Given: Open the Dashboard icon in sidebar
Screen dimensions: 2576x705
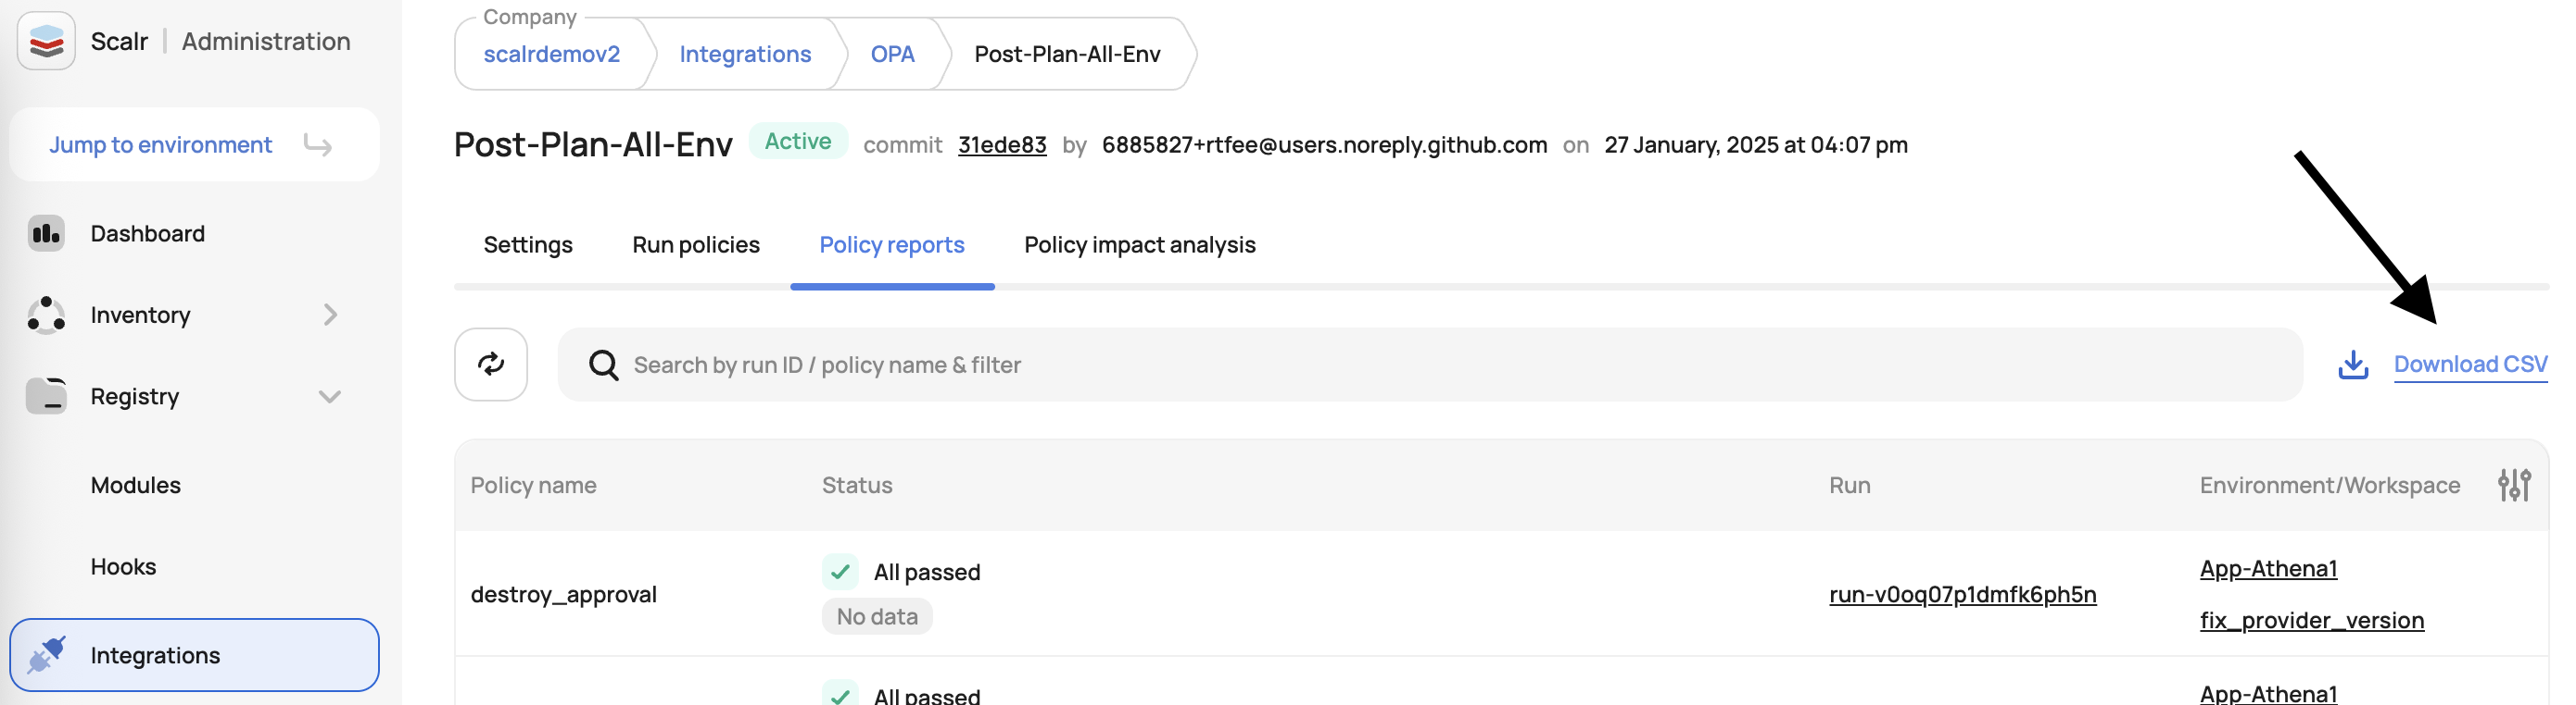Looking at the screenshot, I should pos(46,234).
